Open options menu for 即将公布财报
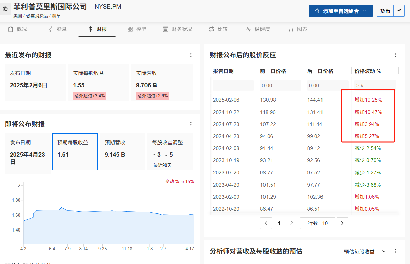This screenshot has height=264, width=410. (x=191, y=124)
